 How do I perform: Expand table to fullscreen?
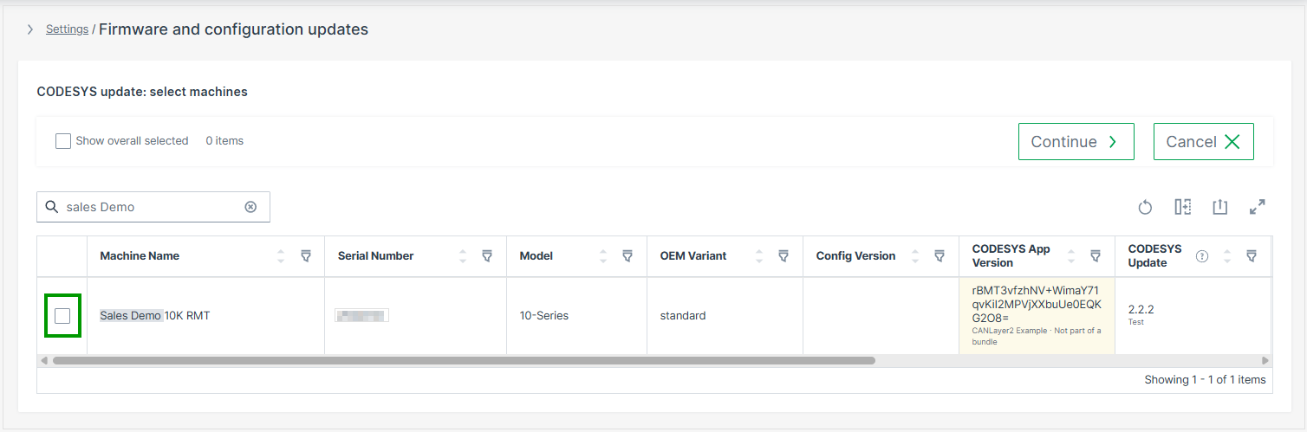[1257, 207]
